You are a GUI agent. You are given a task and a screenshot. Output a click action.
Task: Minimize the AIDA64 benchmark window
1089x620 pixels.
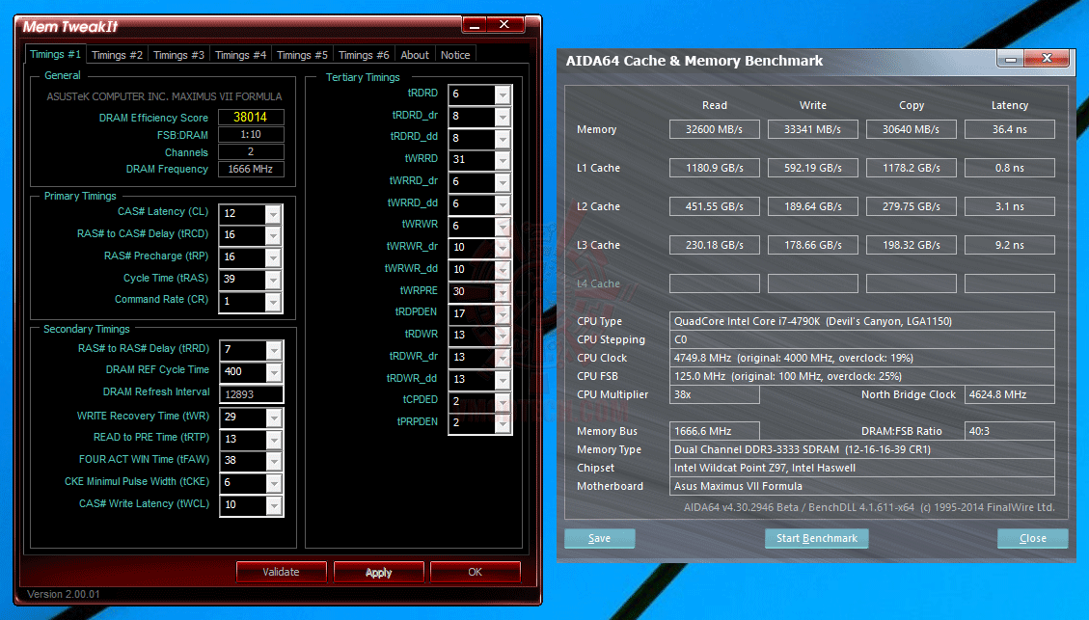pos(1011,59)
